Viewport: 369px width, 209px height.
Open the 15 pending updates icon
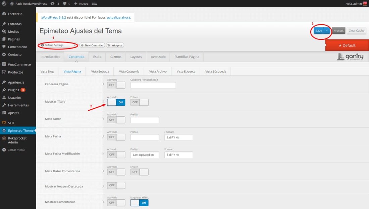(x=52, y=4)
